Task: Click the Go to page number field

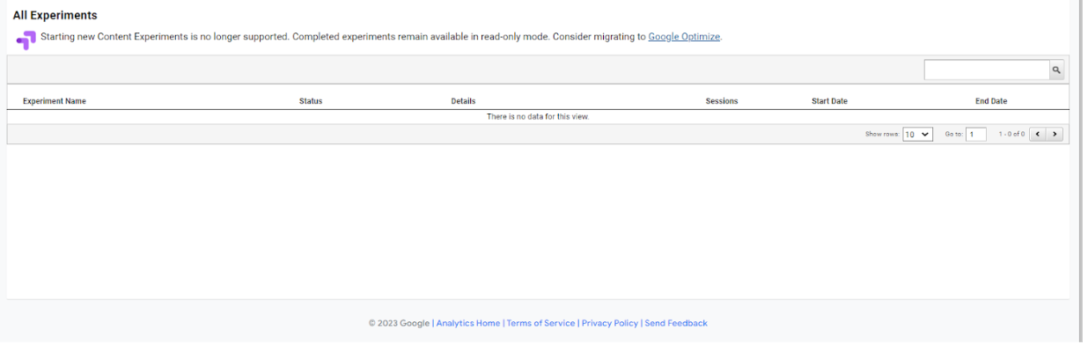Action: coord(976,135)
